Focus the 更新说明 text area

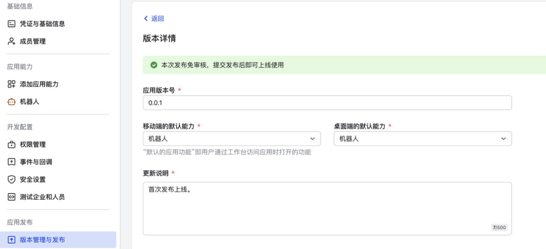tap(327, 208)
